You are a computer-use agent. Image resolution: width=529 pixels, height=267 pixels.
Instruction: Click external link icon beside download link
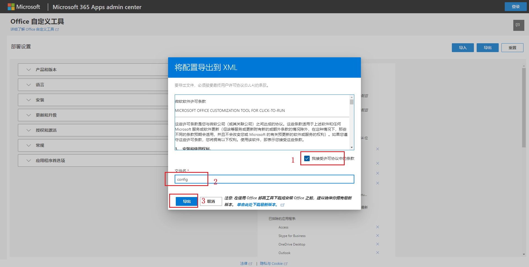(x=282, y=205)
